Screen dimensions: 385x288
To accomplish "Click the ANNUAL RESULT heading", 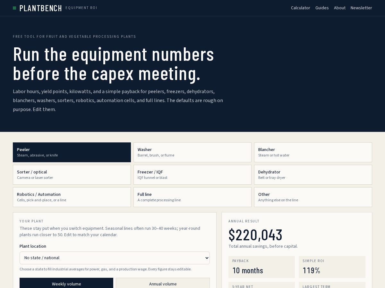I will click(x=244, y=221).
